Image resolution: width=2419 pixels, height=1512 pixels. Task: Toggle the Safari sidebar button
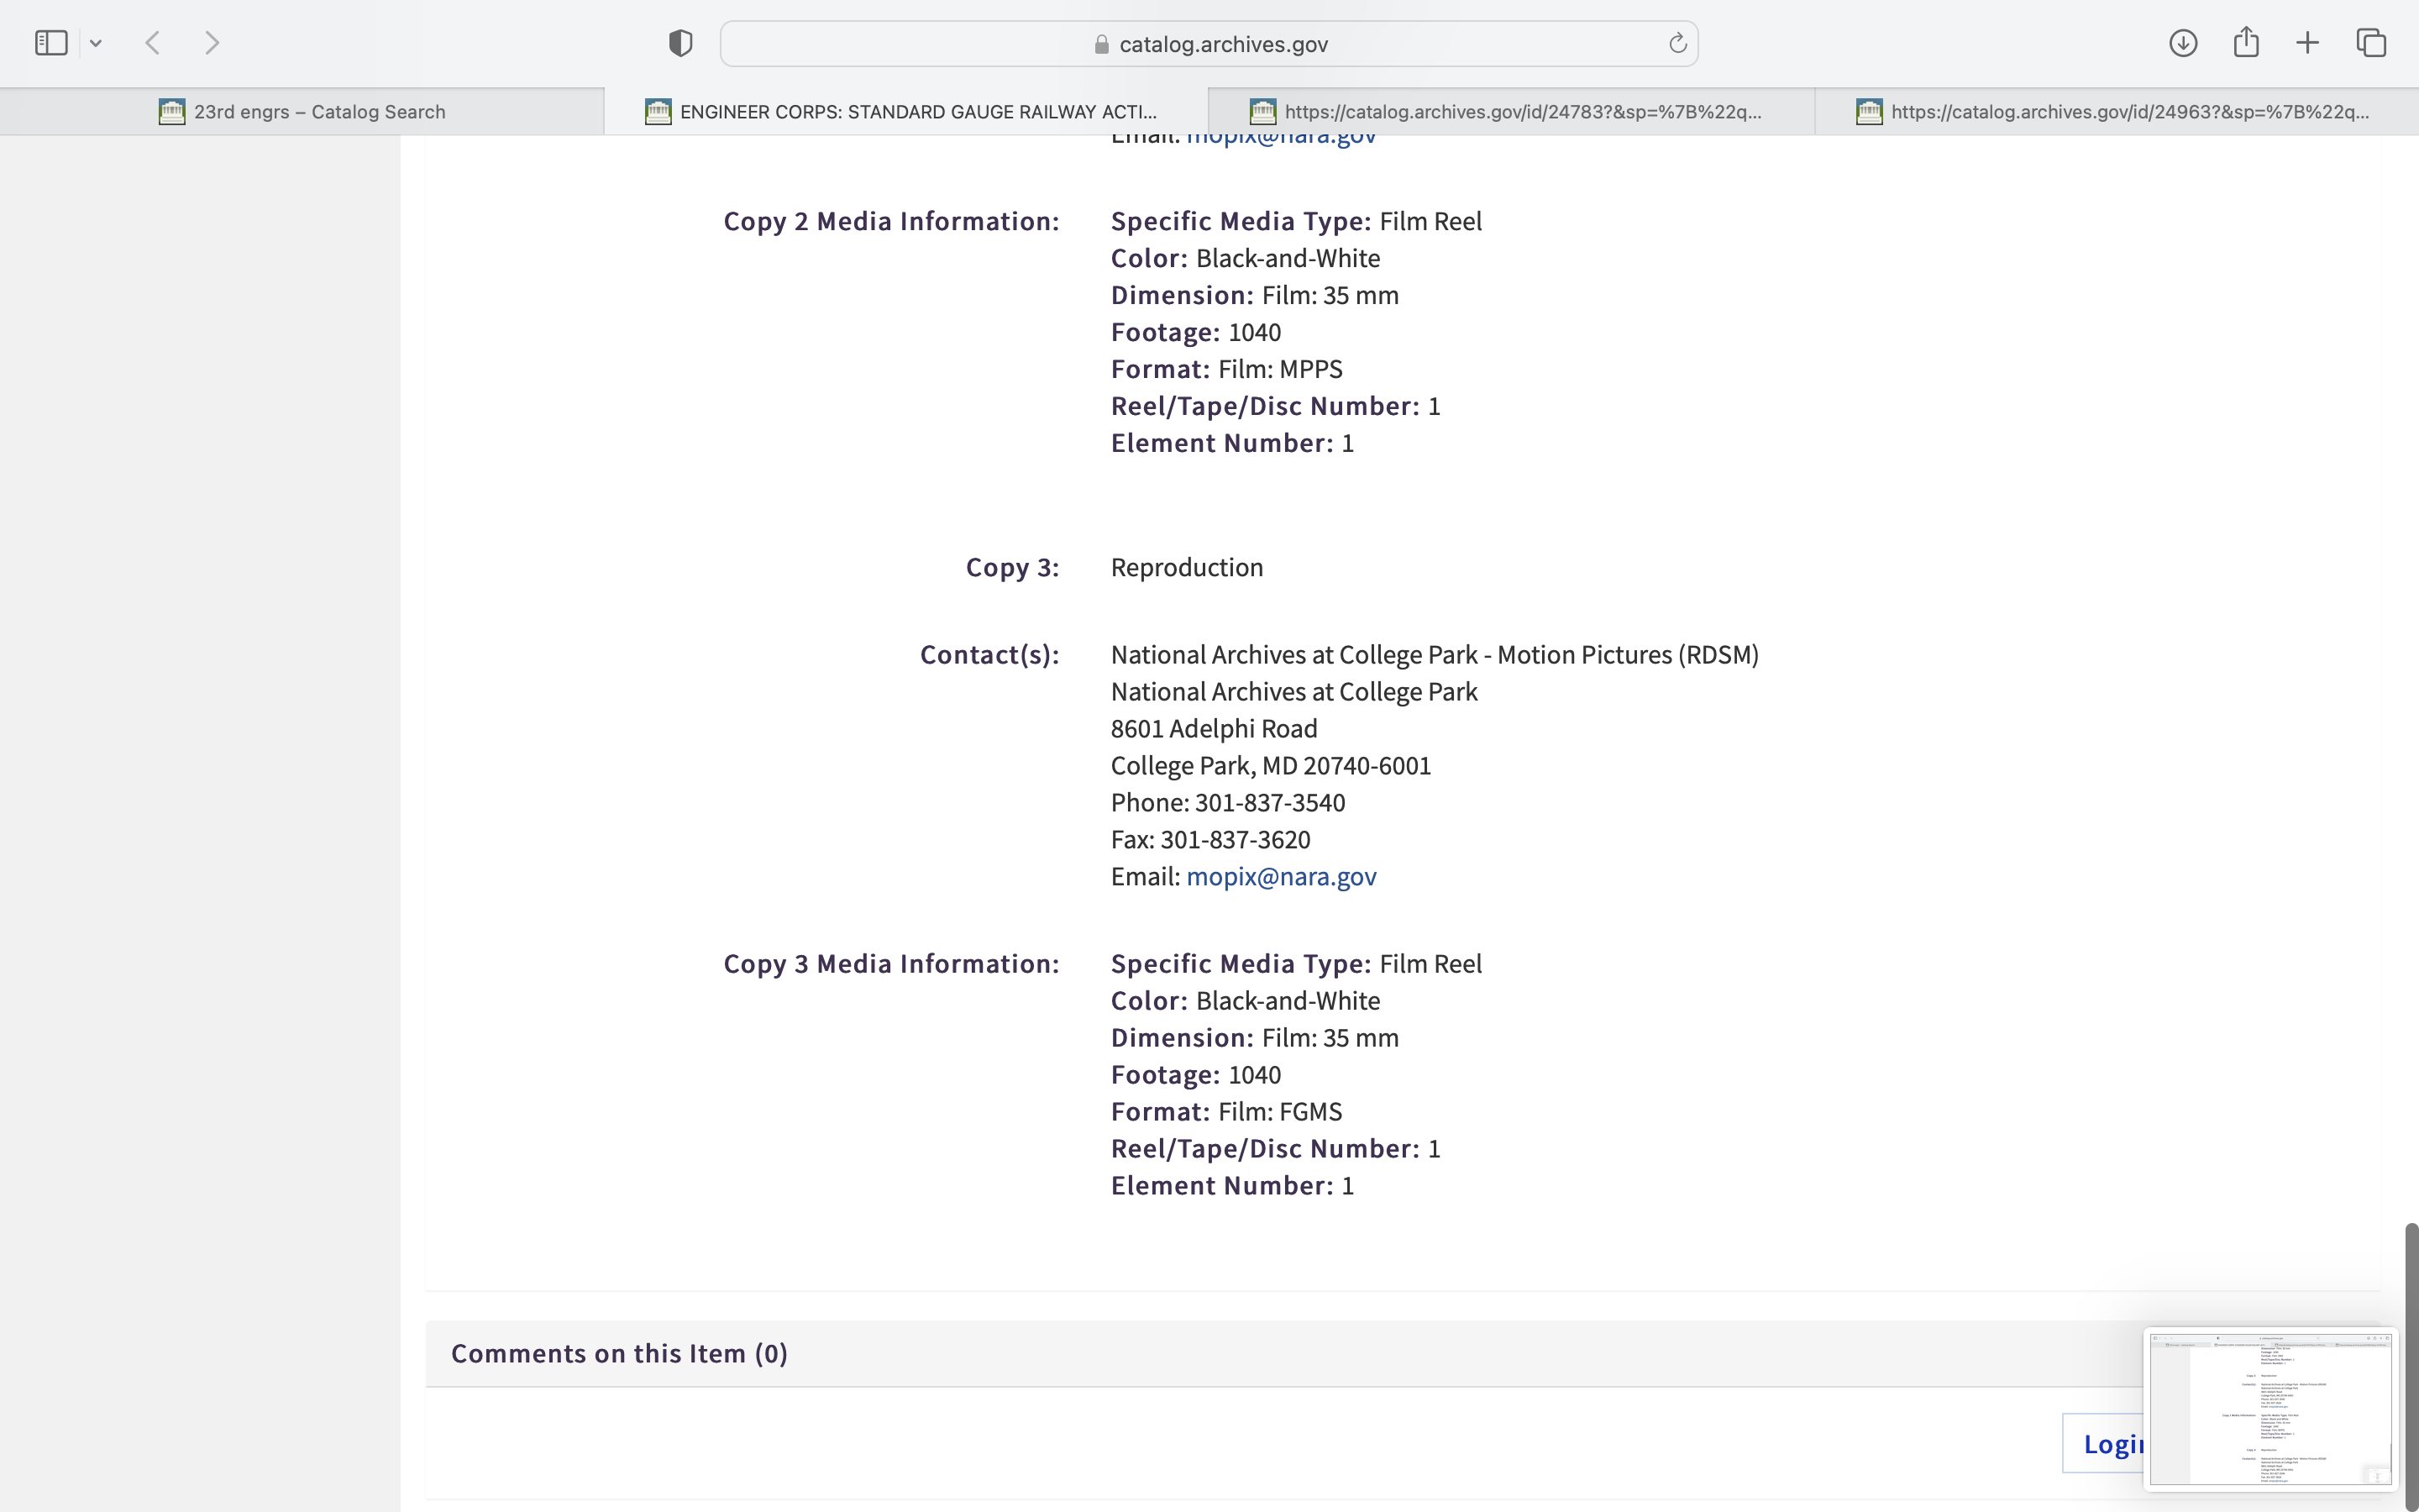pyautogui.click(x=51, y=43)
